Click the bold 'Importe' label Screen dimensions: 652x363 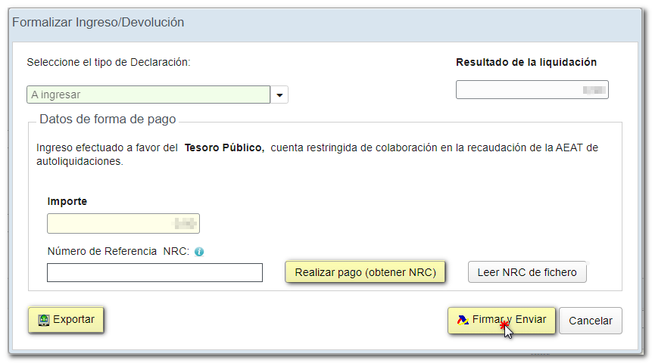coord(67,201)
